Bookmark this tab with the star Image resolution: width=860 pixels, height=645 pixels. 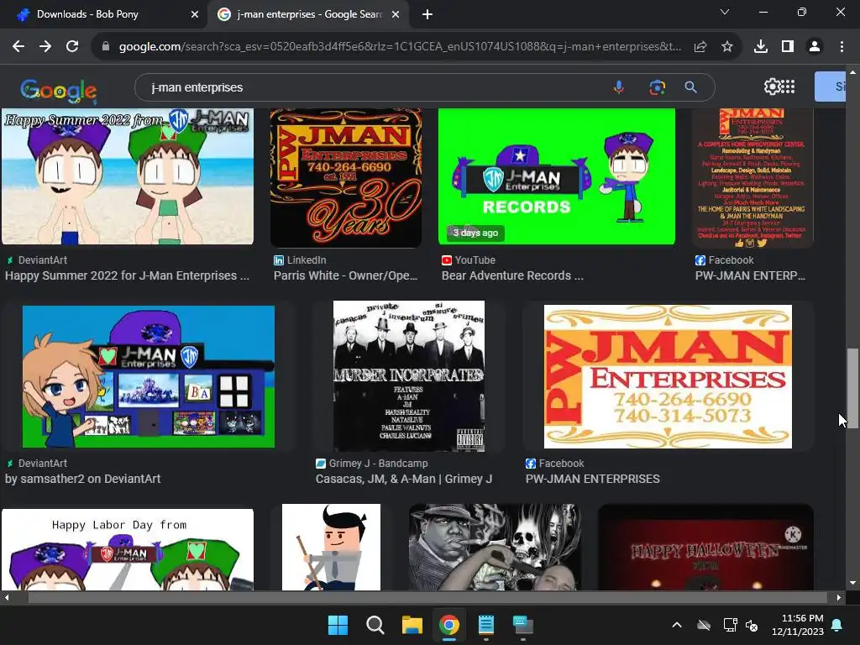point(727,47)
